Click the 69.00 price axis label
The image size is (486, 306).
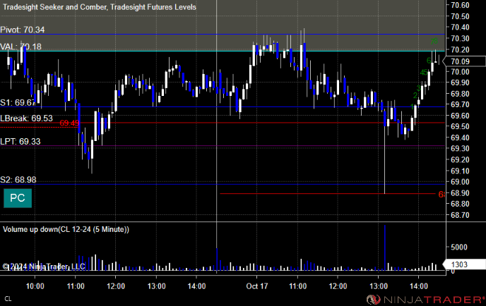click(x=460, y=182)
